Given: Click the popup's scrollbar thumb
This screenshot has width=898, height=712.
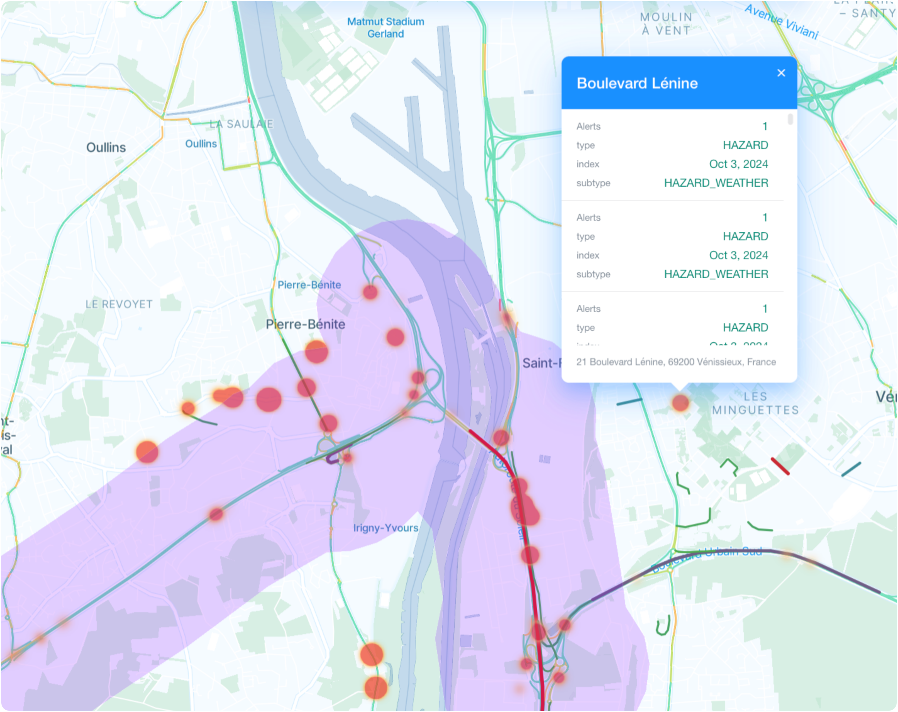Looking at the screenshot, I should coord(790,120).
